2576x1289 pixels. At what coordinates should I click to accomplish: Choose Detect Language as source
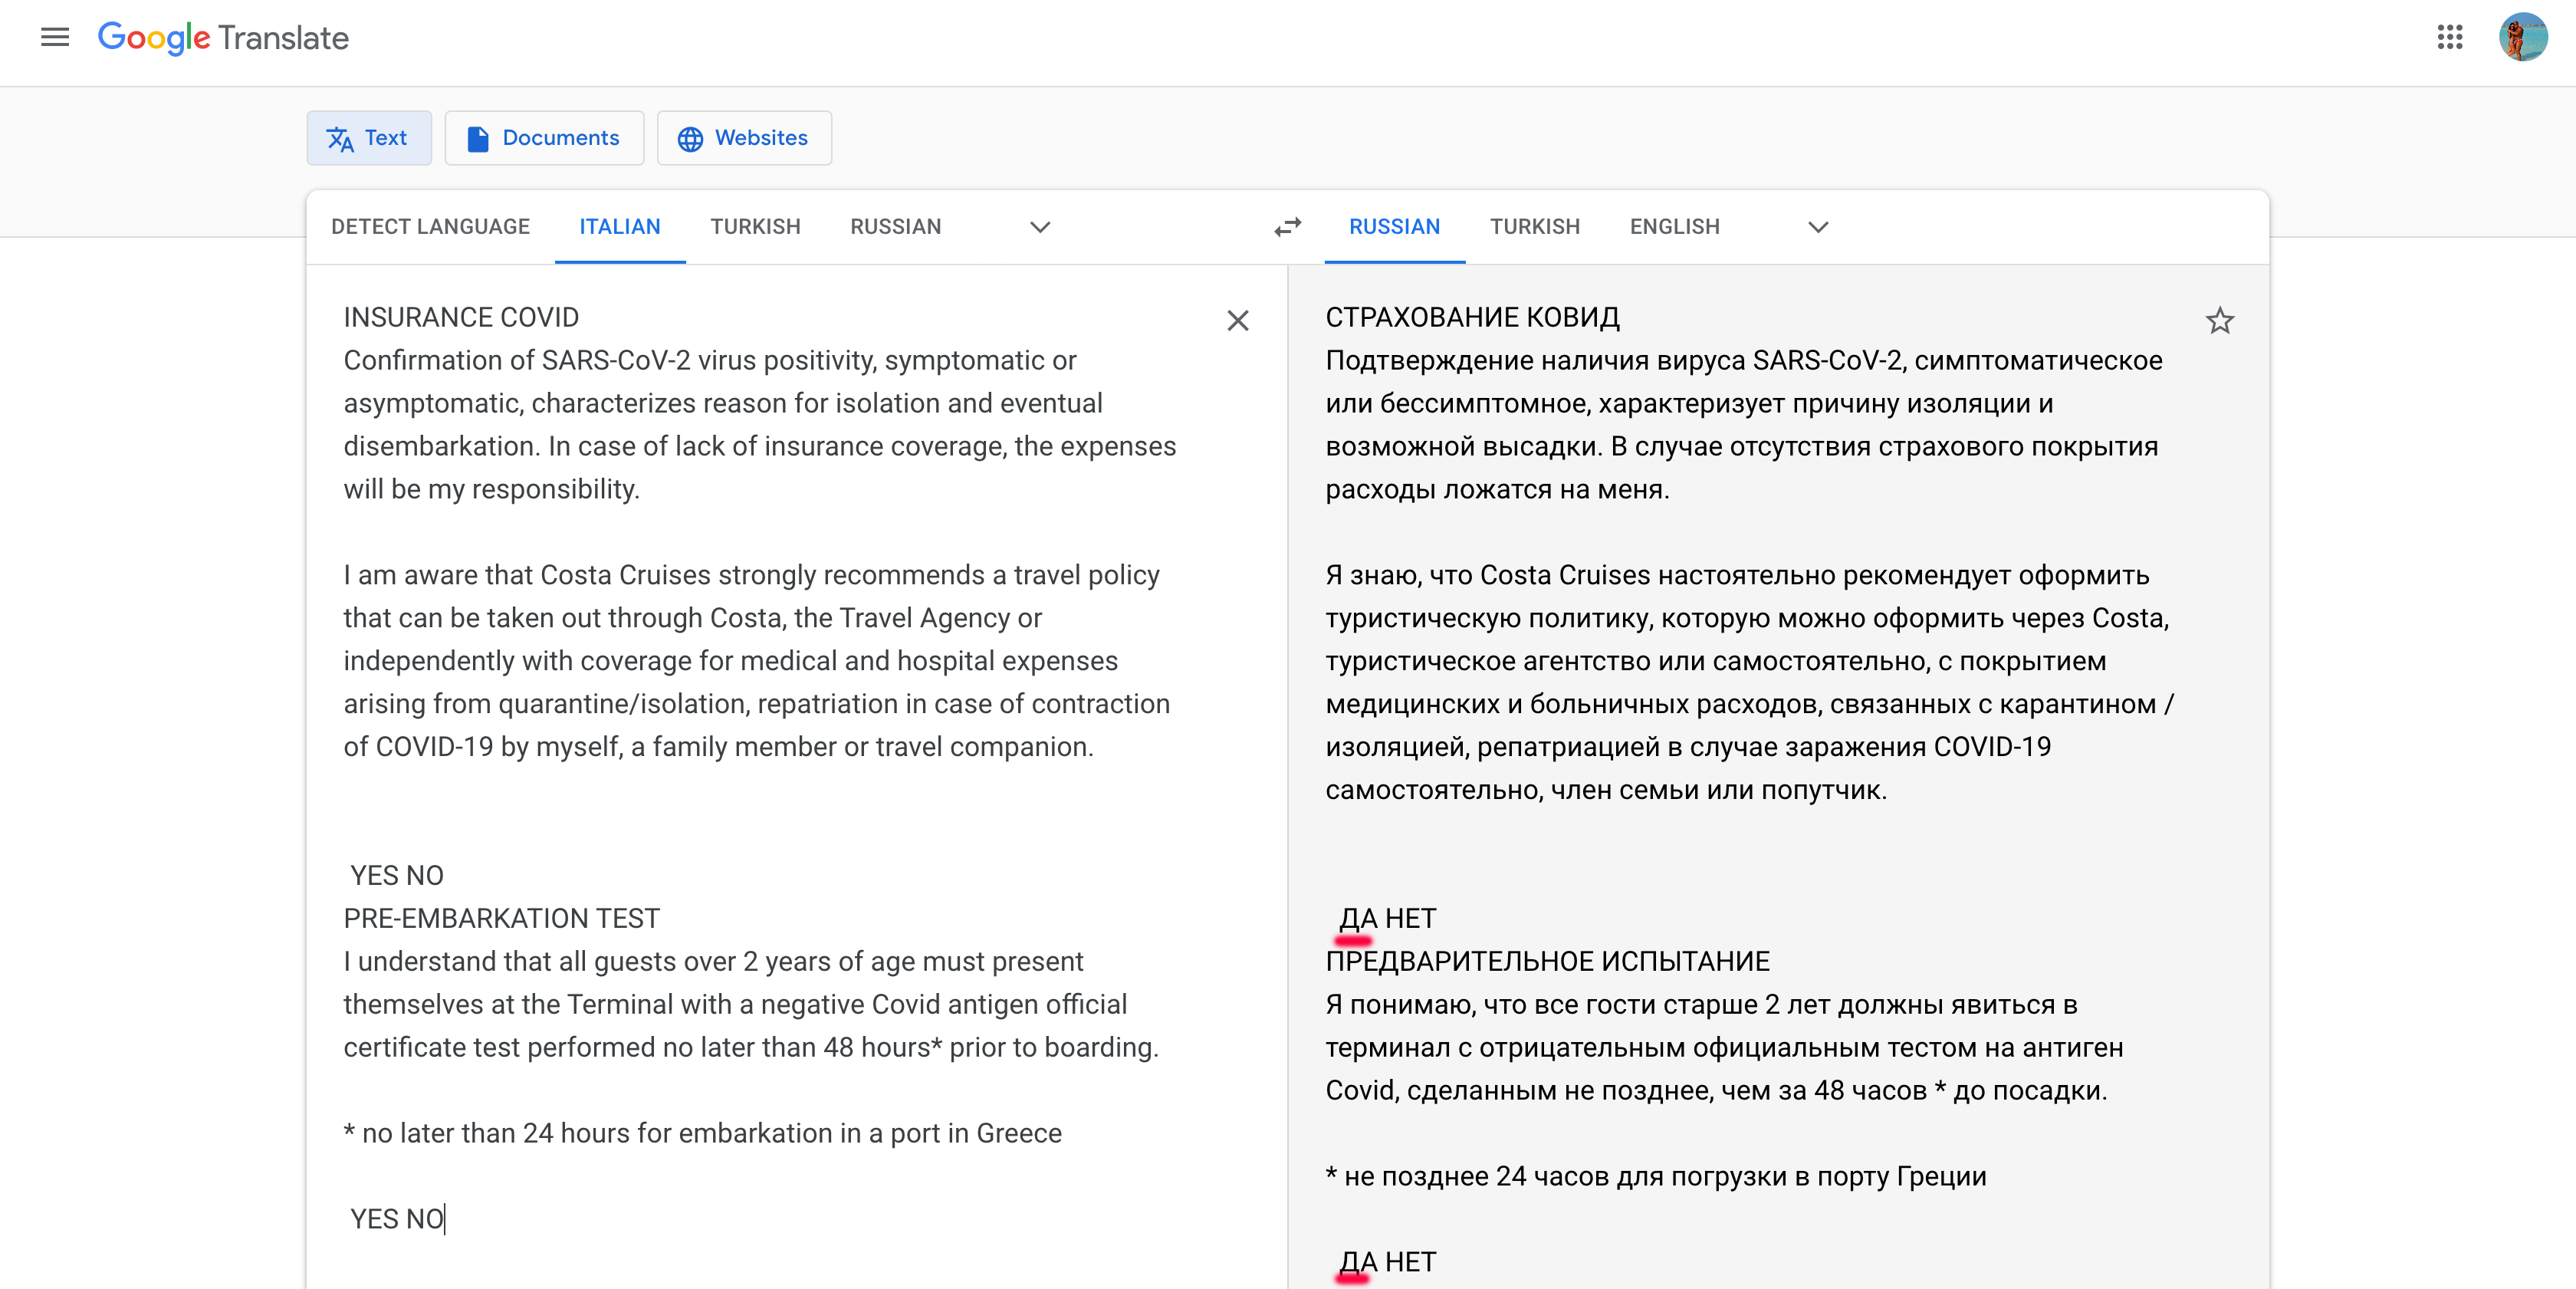point(430,227)
